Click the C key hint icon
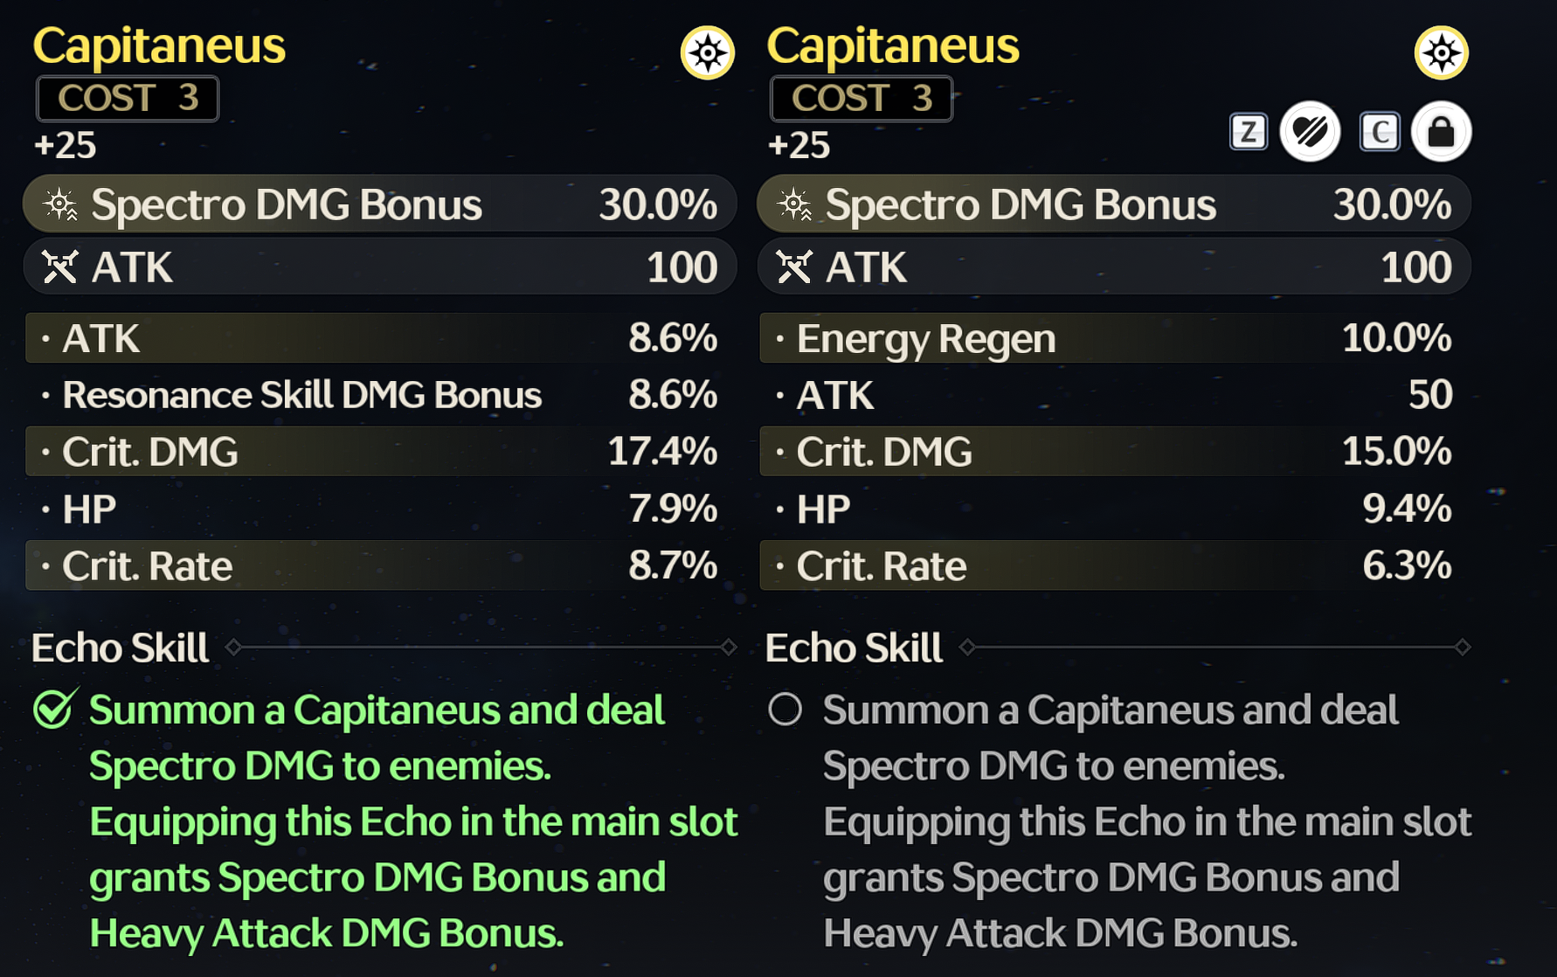Screen dimensions: 1557x977 tap(1380, 132)
